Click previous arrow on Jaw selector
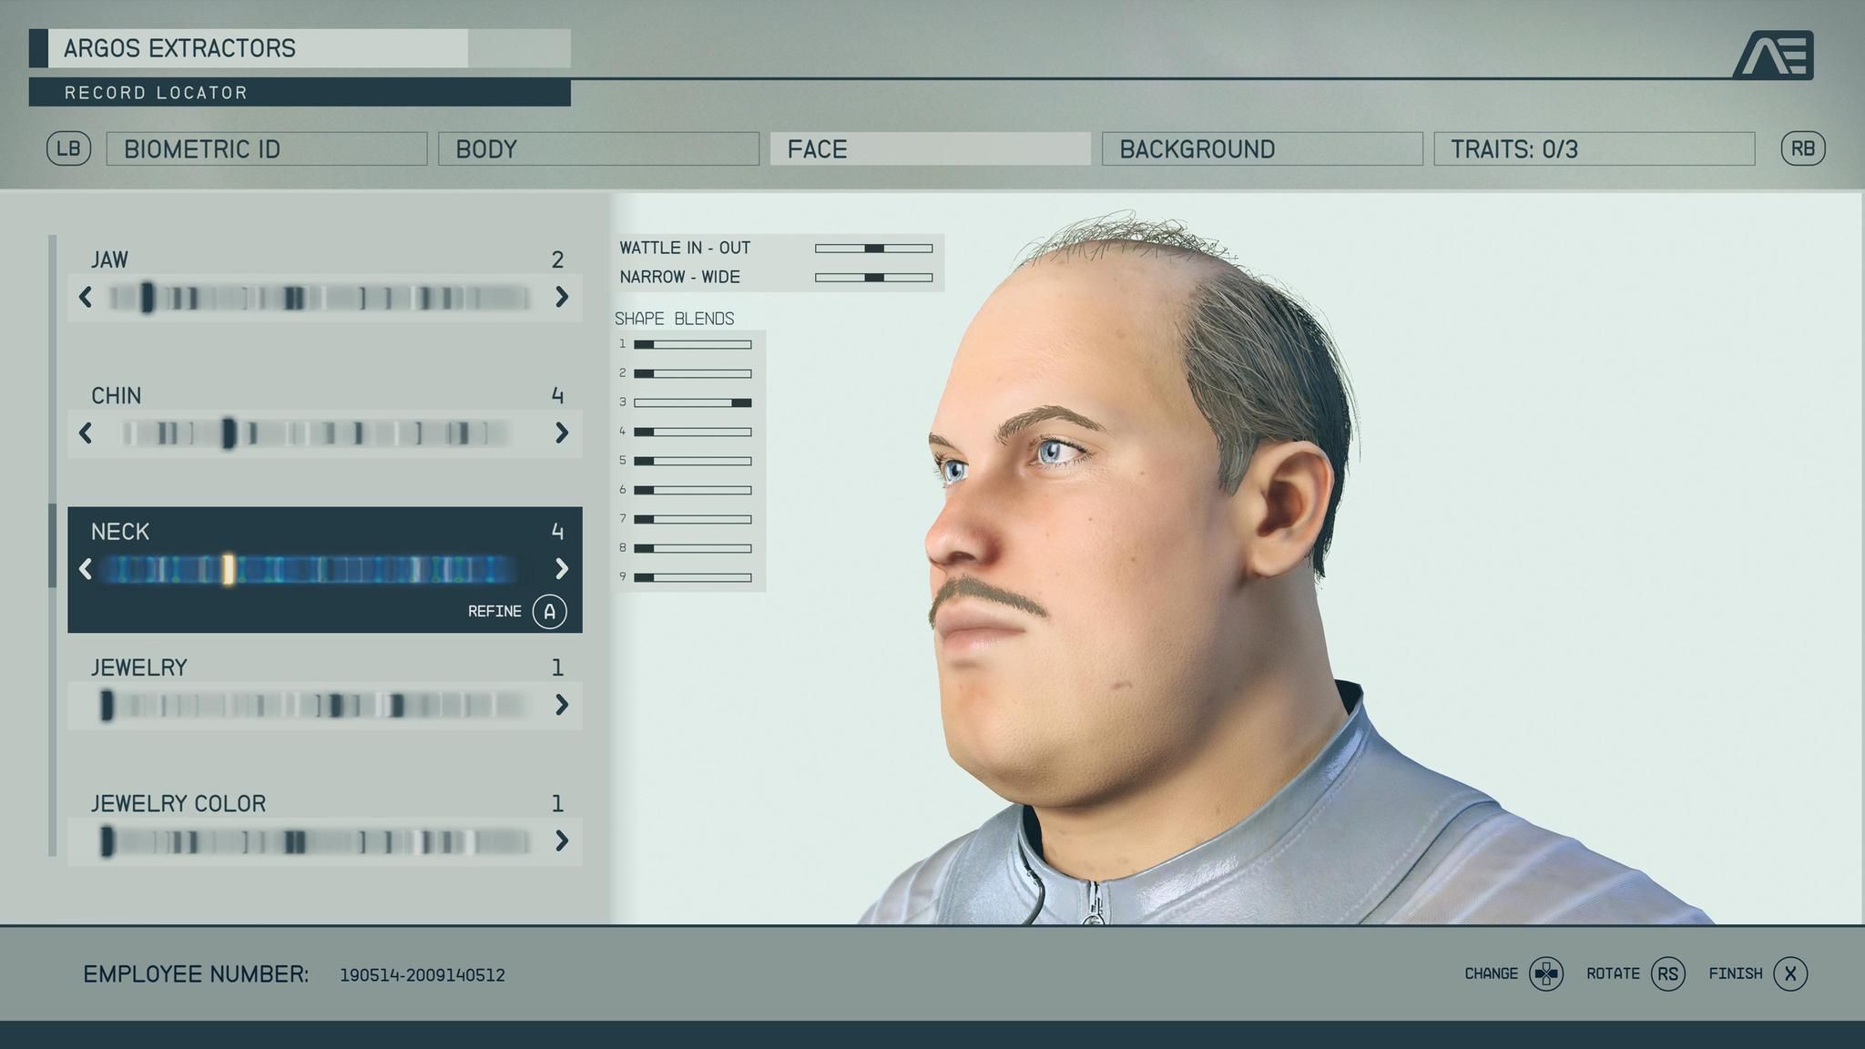 point(86,297)
